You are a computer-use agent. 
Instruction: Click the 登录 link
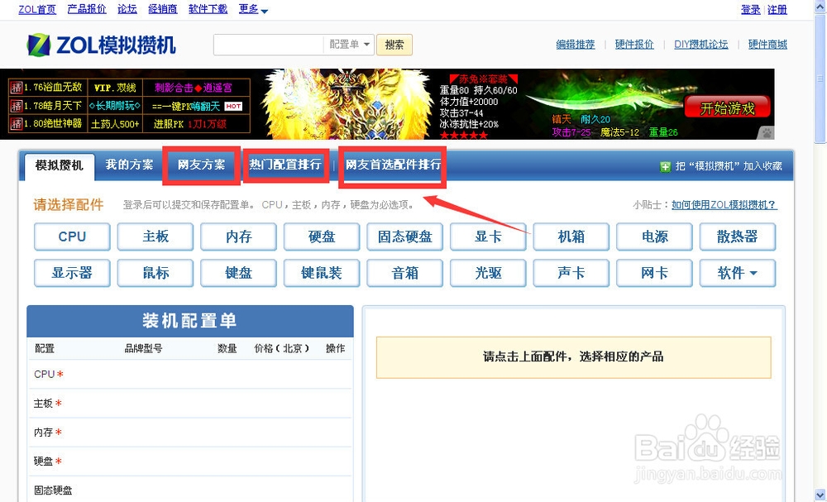[x=751, y=9]
